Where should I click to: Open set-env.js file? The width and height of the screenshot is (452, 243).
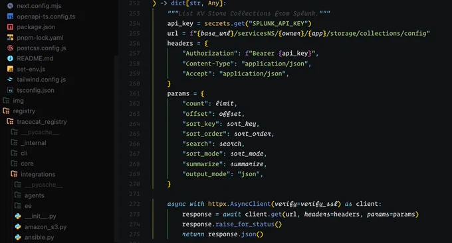point(31,70)
